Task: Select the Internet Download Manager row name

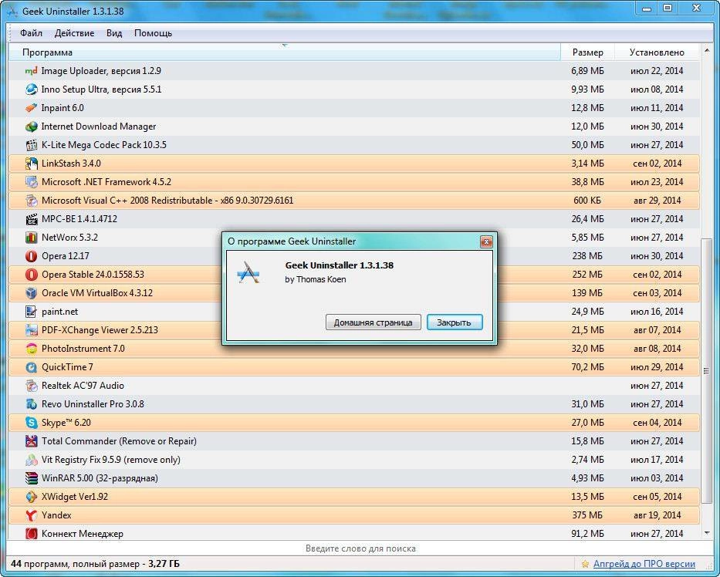Action: 99,127
